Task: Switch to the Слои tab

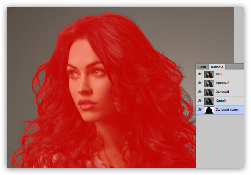Action: point(202,67)
